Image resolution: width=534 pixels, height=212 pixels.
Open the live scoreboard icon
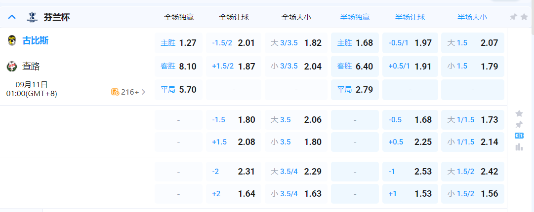coord(519,136)
